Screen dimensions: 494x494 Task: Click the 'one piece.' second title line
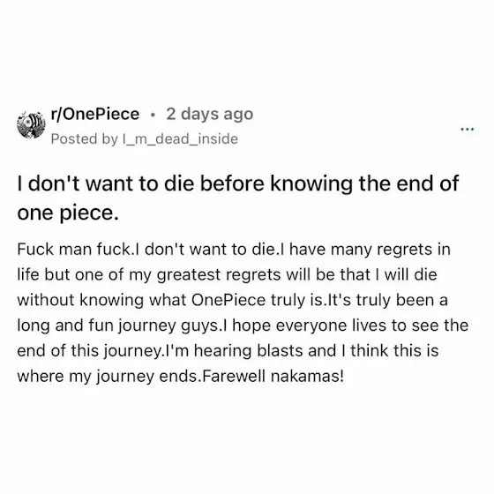tap(68, 213)
